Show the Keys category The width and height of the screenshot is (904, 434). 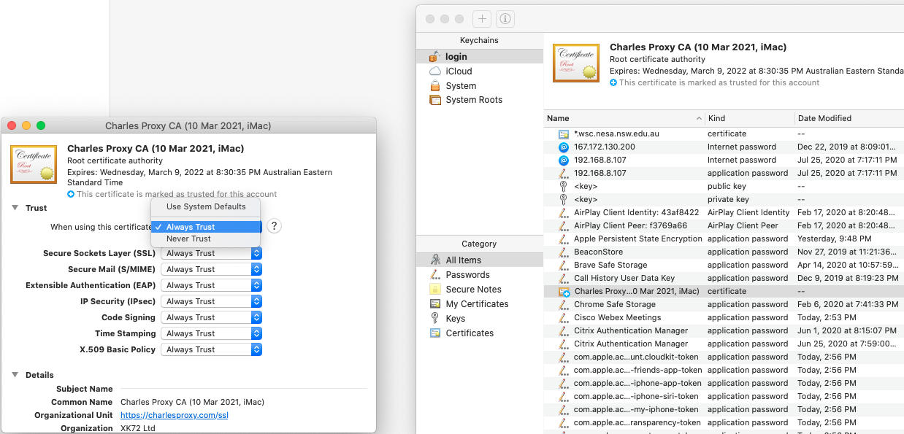tap(455, 318)
